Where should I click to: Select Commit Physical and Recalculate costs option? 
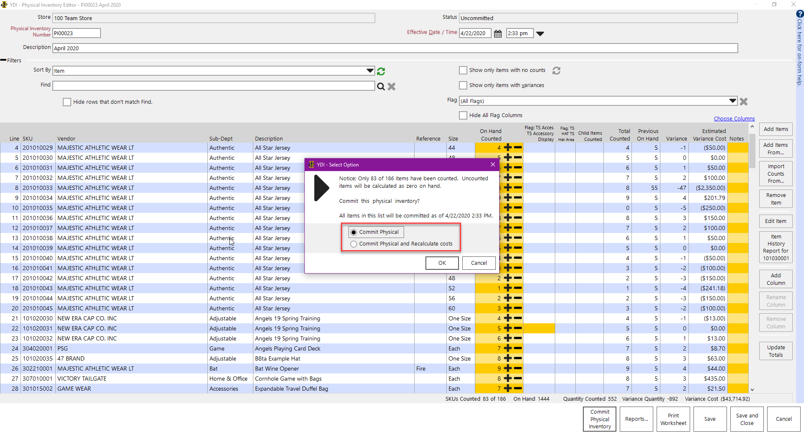click(354, 244)
